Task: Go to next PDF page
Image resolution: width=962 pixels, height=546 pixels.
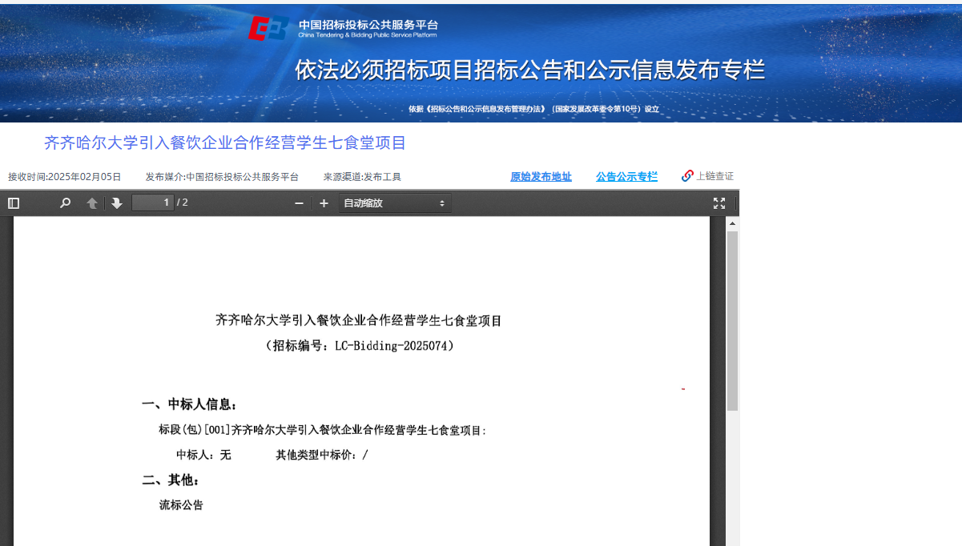Action: click(117, 203)
